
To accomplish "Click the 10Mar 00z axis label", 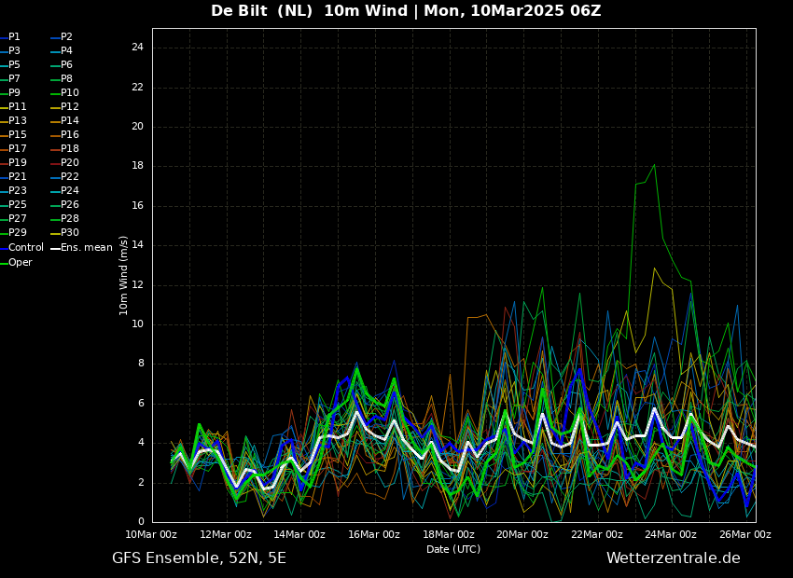I will point(151,534).
